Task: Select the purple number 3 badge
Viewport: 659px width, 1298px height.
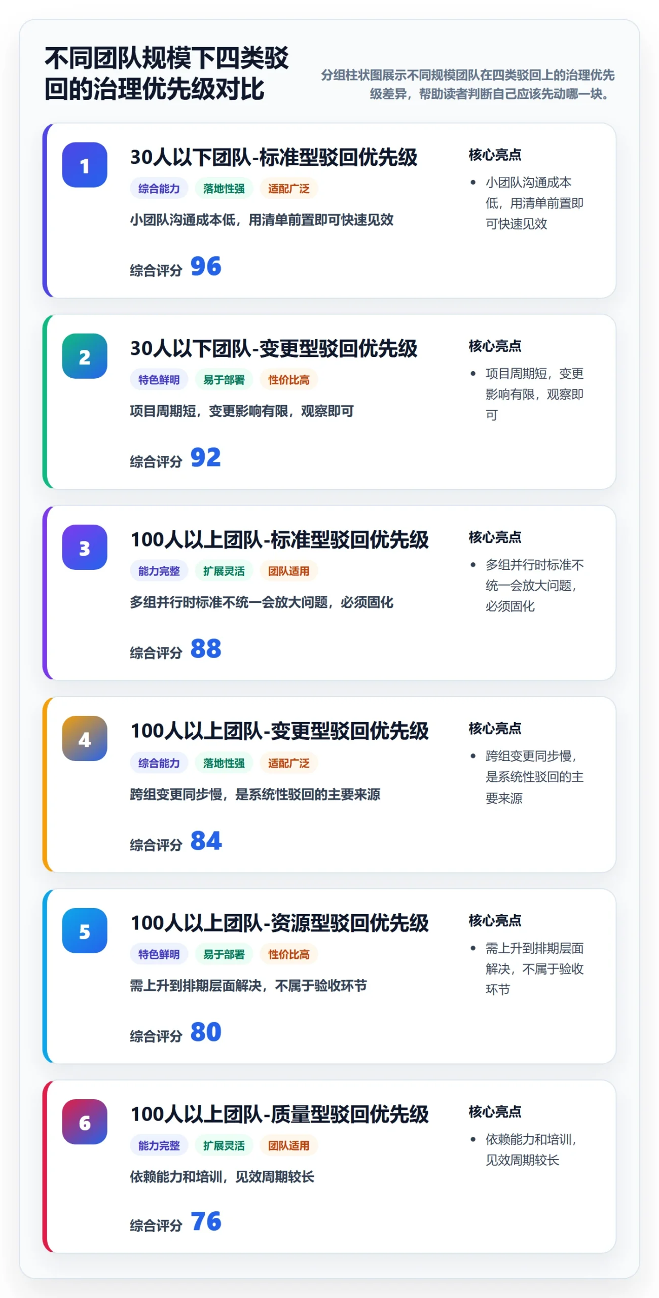Action: pyautogui.click(x=85, y=547)
